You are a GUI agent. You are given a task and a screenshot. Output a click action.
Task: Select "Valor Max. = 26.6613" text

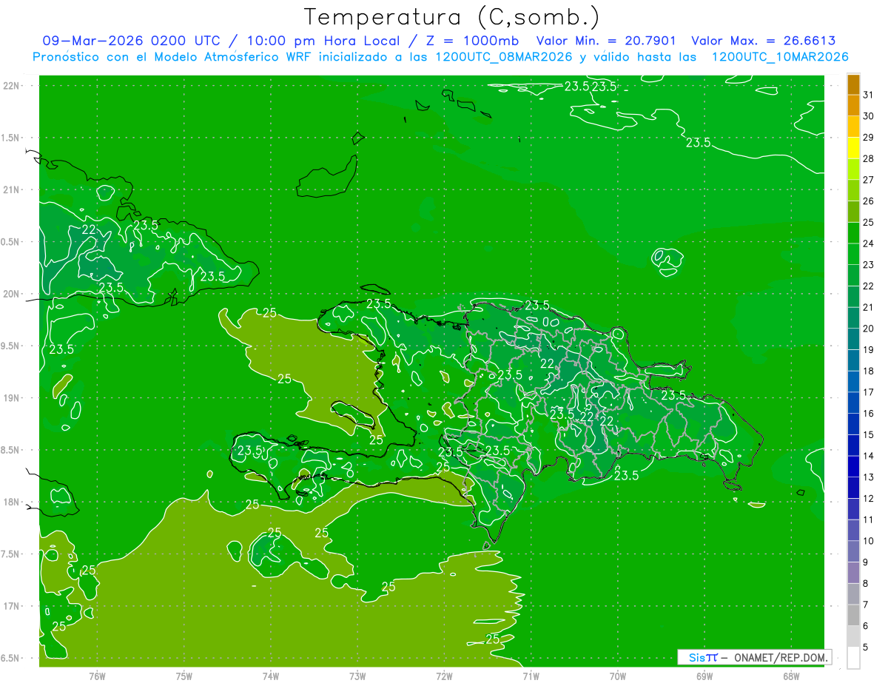(x=764, y=41)
